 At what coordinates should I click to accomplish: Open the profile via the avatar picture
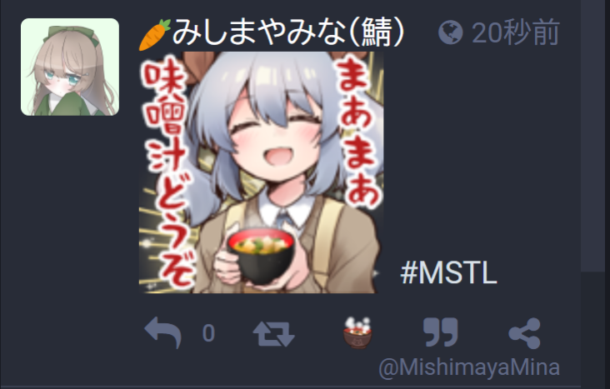(70, 67)
